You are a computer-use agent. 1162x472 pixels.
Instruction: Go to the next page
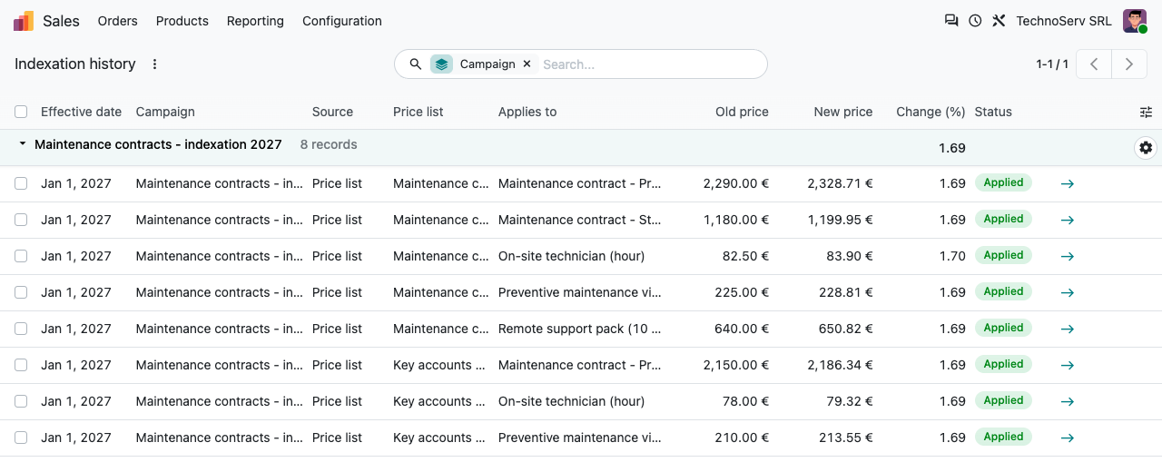(1129, 64)
